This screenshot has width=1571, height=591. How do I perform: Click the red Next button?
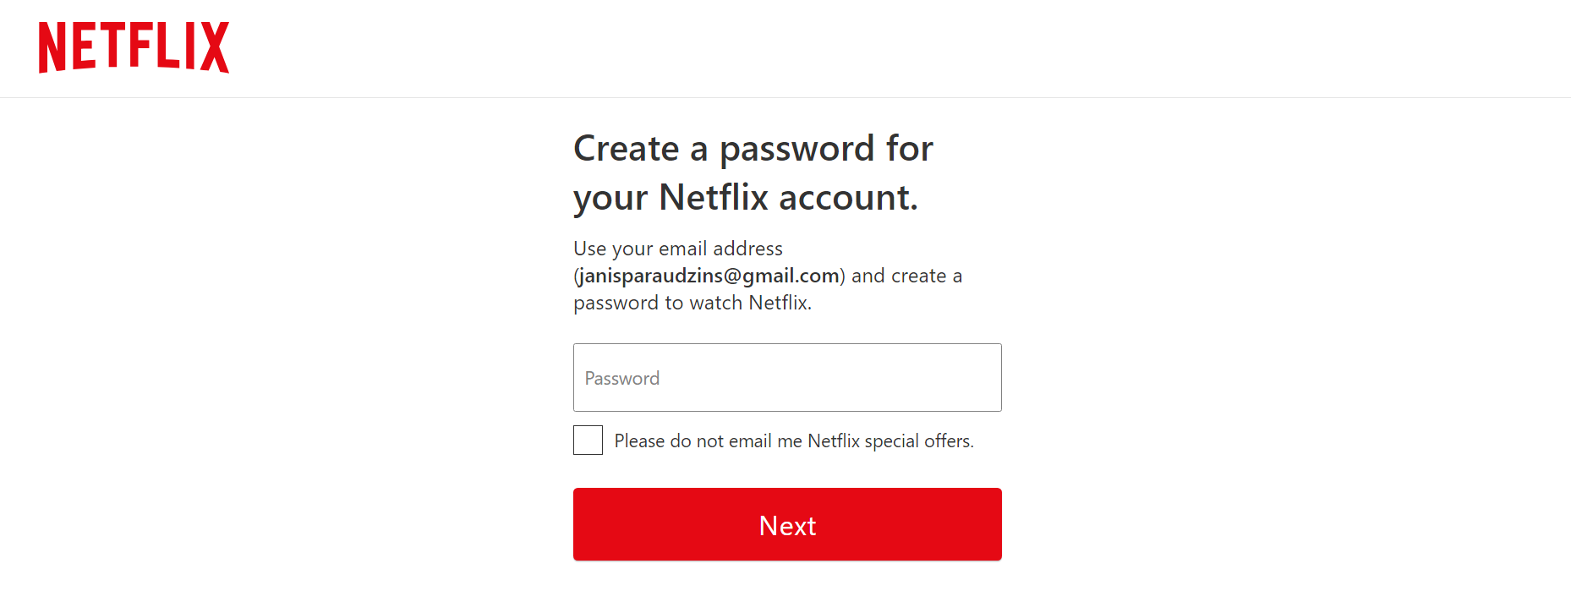tap(787, 524)
